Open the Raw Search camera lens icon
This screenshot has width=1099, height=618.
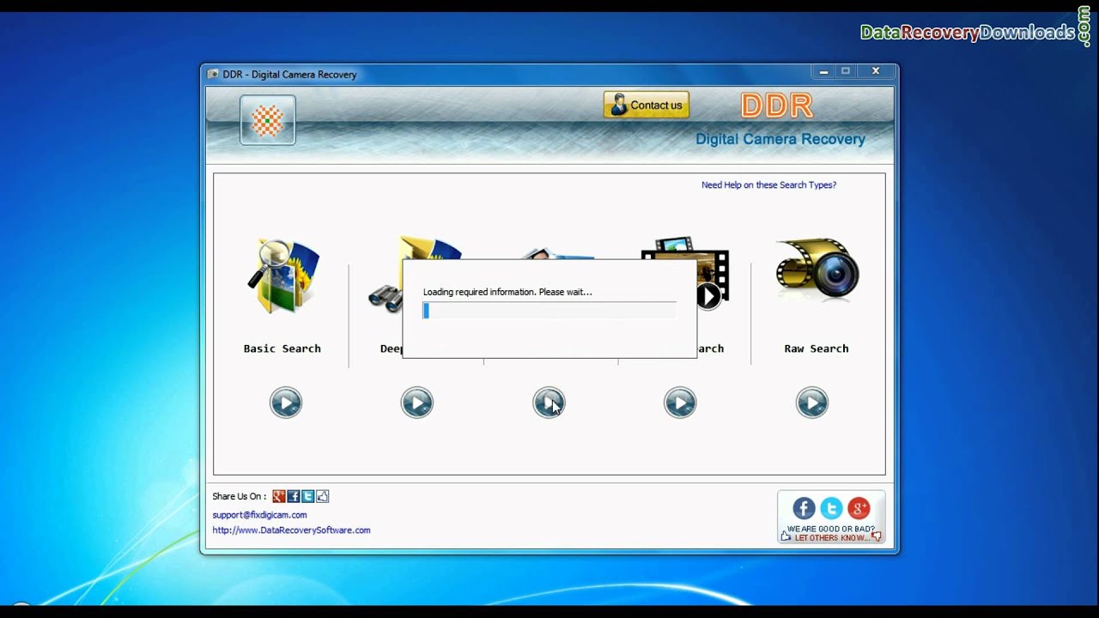[x=817, y=269]
